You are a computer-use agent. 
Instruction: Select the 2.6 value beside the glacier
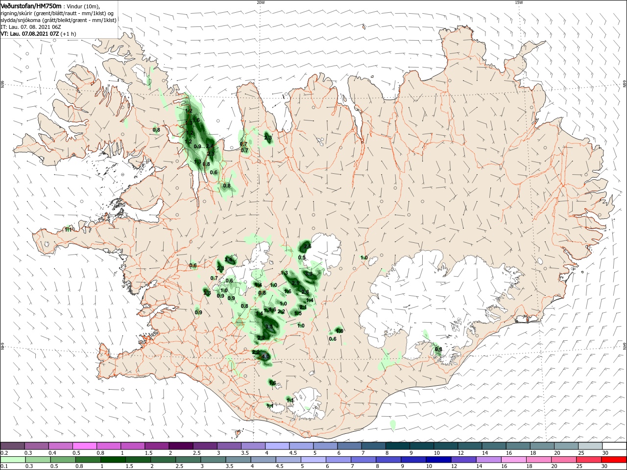click(x=308, y=246)
